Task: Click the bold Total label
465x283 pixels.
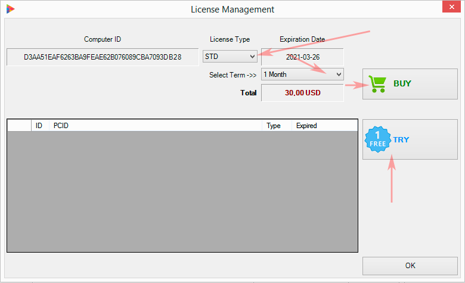Action: coord(249,93)
